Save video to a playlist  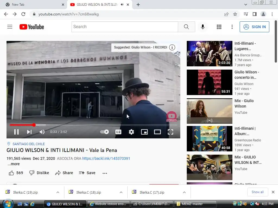tap(87, 173)
